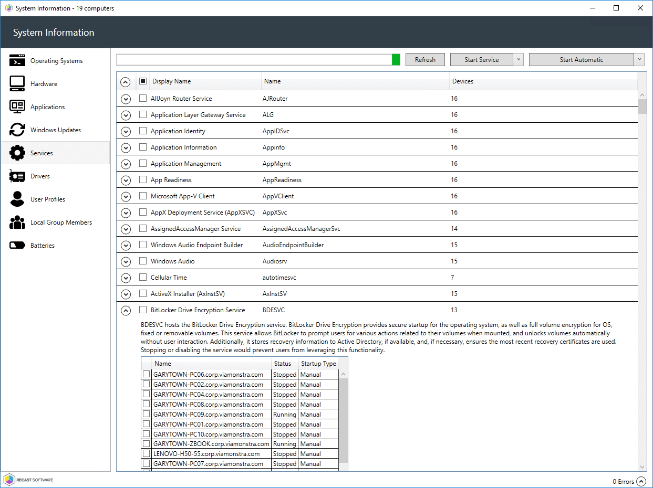653x488 pixels.
Task: Open the Operating Systems terminal icon
Action: [x=17, y=61]
